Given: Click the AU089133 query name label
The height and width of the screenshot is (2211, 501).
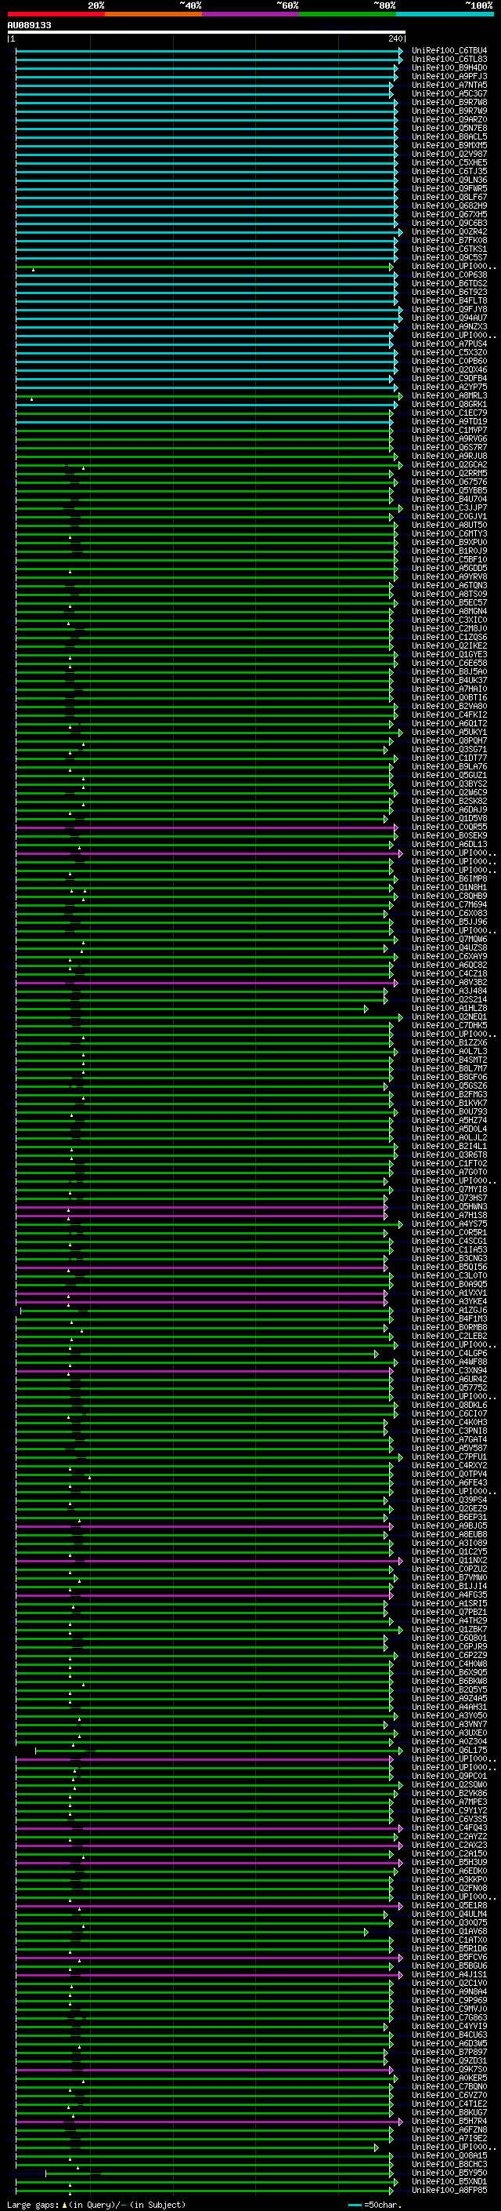Looking at the screenshot, I should coord(29,26).
